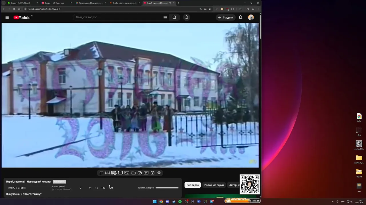Start voice search with microphone
This screenshot has width=366, height=205.
pos(186,17)
